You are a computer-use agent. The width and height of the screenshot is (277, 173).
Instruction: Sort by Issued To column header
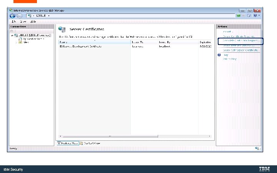coord(144,42)
